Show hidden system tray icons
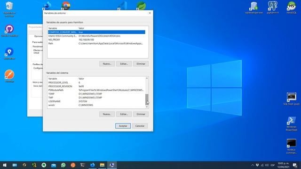Viewport: 301px width, 169px height. click(253, 165)
